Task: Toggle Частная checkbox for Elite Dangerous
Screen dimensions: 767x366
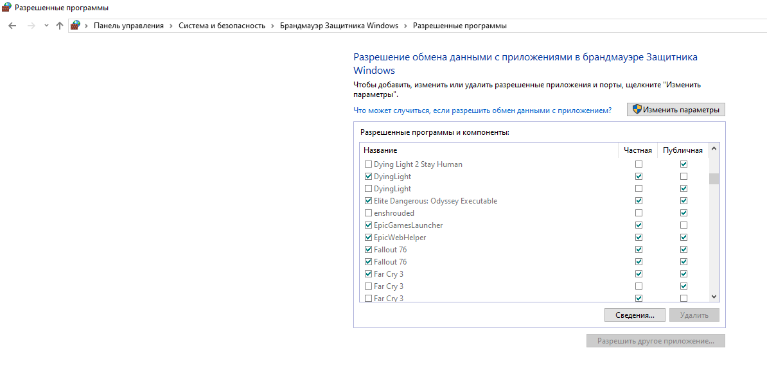Action: click(x=639, y=201)
